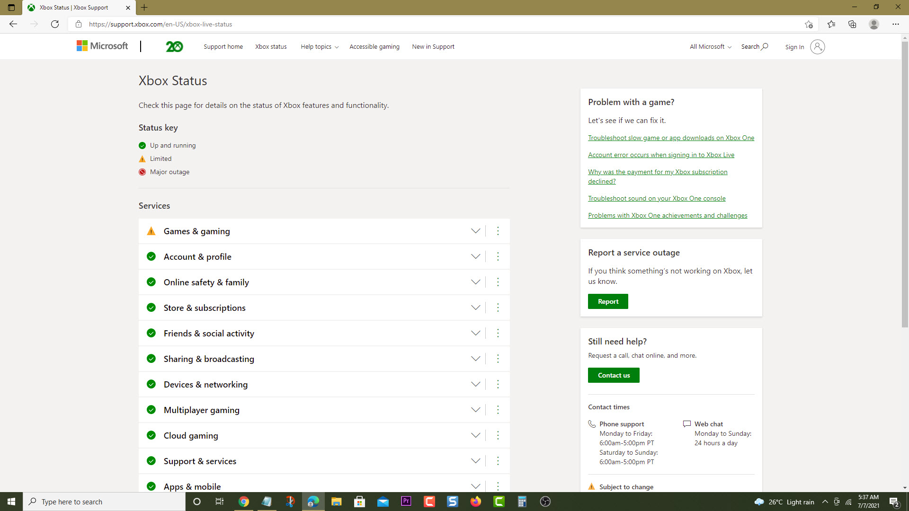The image size is (909, 511).
Task: Open the All Microsoft dropdown
Action: point(709,46)
